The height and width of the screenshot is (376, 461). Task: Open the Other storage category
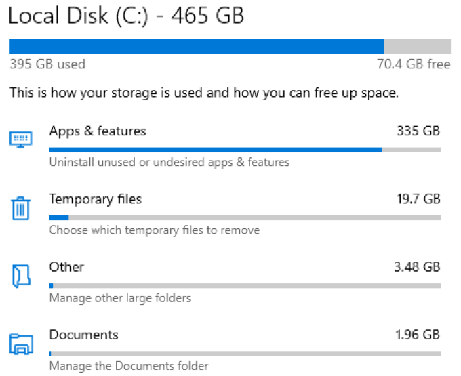[66, 267]
